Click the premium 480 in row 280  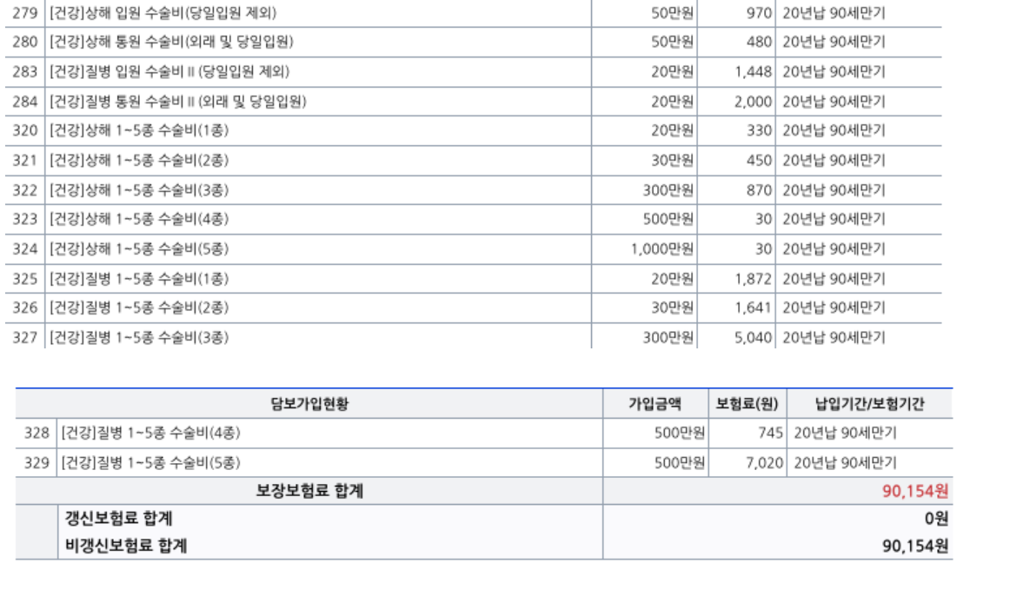pos(759,42)
